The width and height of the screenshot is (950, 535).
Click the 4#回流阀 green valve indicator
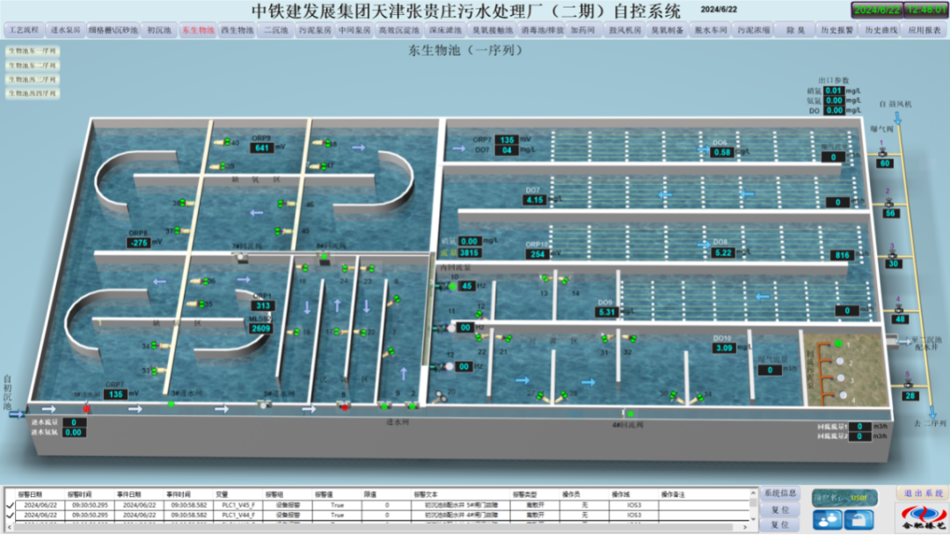pyautogui.click(x=630, y=414)
